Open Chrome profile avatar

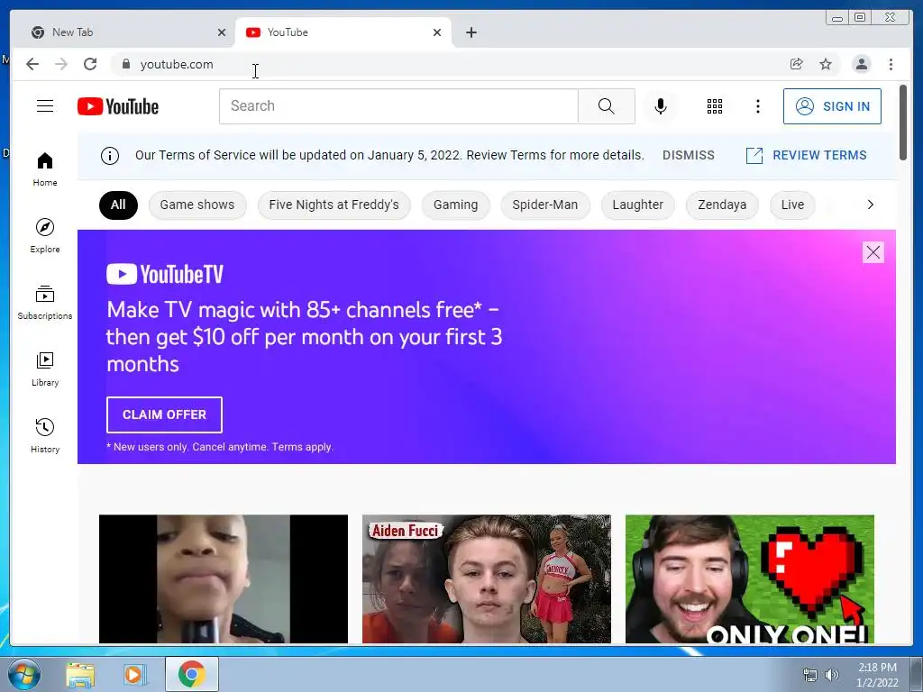coord(861,64)
